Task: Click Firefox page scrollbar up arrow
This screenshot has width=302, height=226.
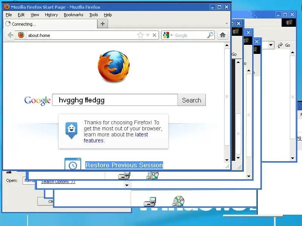Action: point(227,45)
